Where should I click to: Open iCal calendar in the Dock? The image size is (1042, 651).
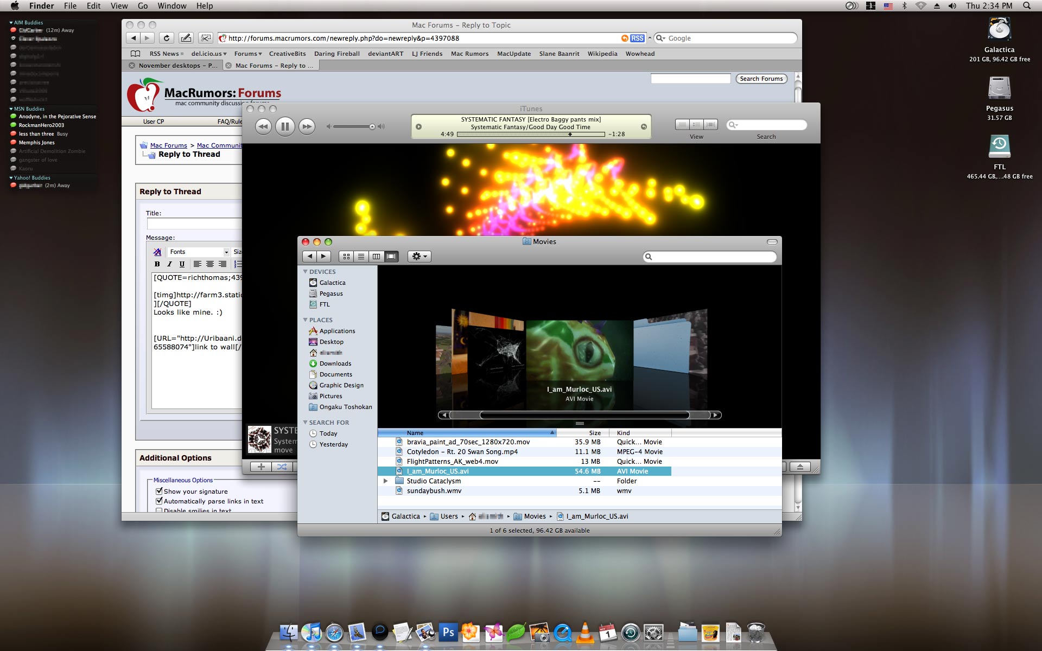pos(608,632)
